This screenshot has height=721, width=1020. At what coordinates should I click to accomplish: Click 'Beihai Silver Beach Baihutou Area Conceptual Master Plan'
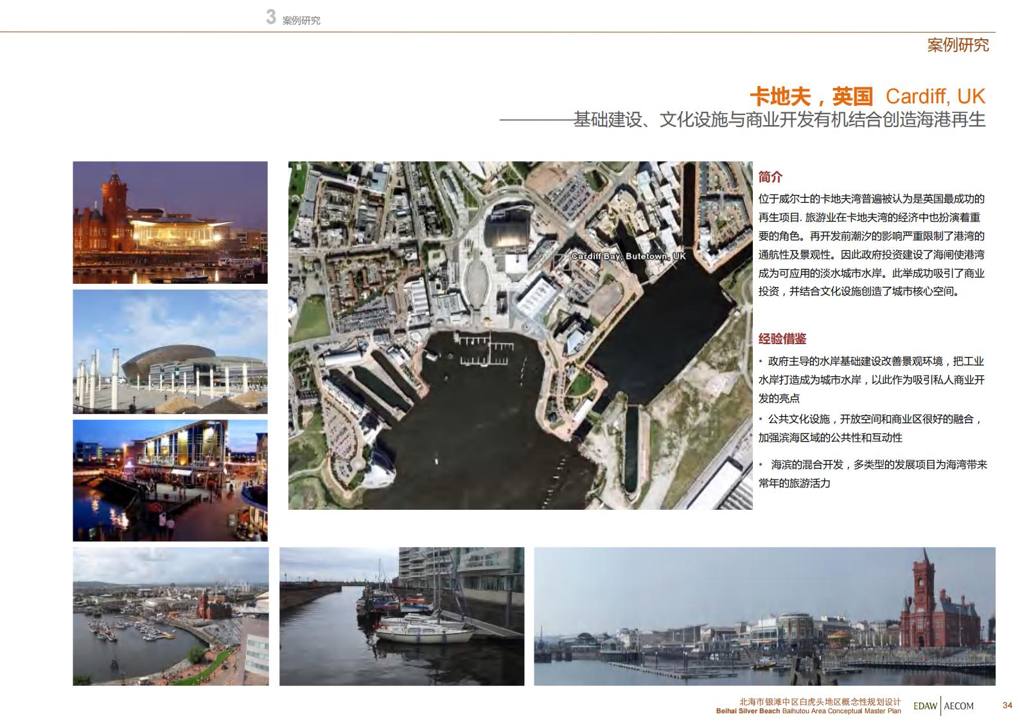pyautogui.click(x=809, y=711)
